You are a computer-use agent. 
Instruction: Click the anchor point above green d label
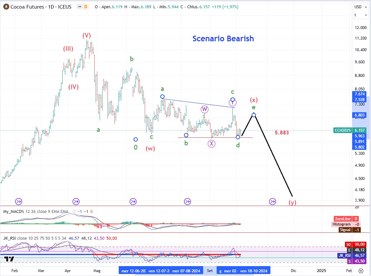[x=238, y=137]
